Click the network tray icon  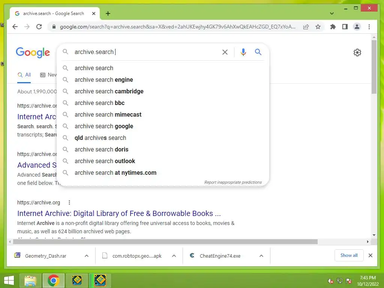click(x=339, y=281)
